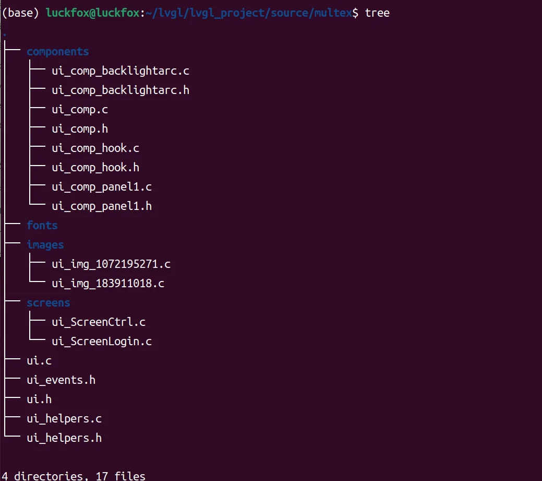Click the ui_comp.c filename
Image resolution: width=542 pixels, height=481 pixels.
click(x=80, y=110)
